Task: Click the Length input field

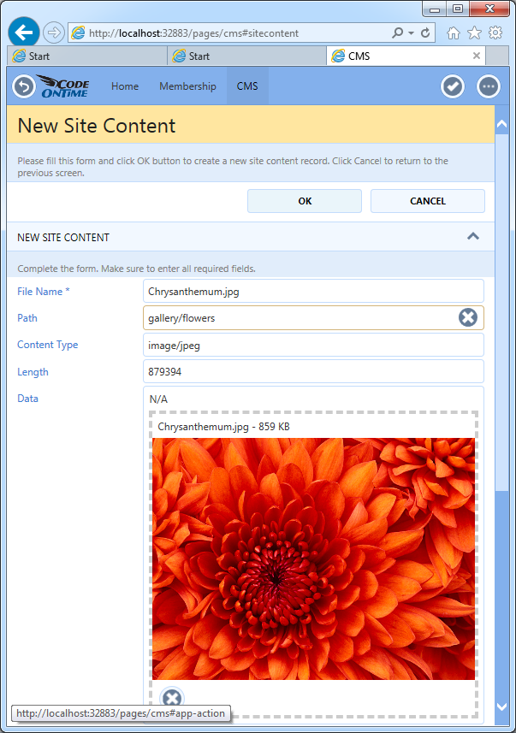Action: [x=313, y=372]
